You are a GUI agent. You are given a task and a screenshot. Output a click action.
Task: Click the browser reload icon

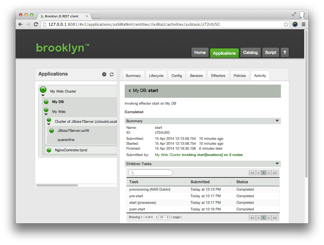point(36,24)
